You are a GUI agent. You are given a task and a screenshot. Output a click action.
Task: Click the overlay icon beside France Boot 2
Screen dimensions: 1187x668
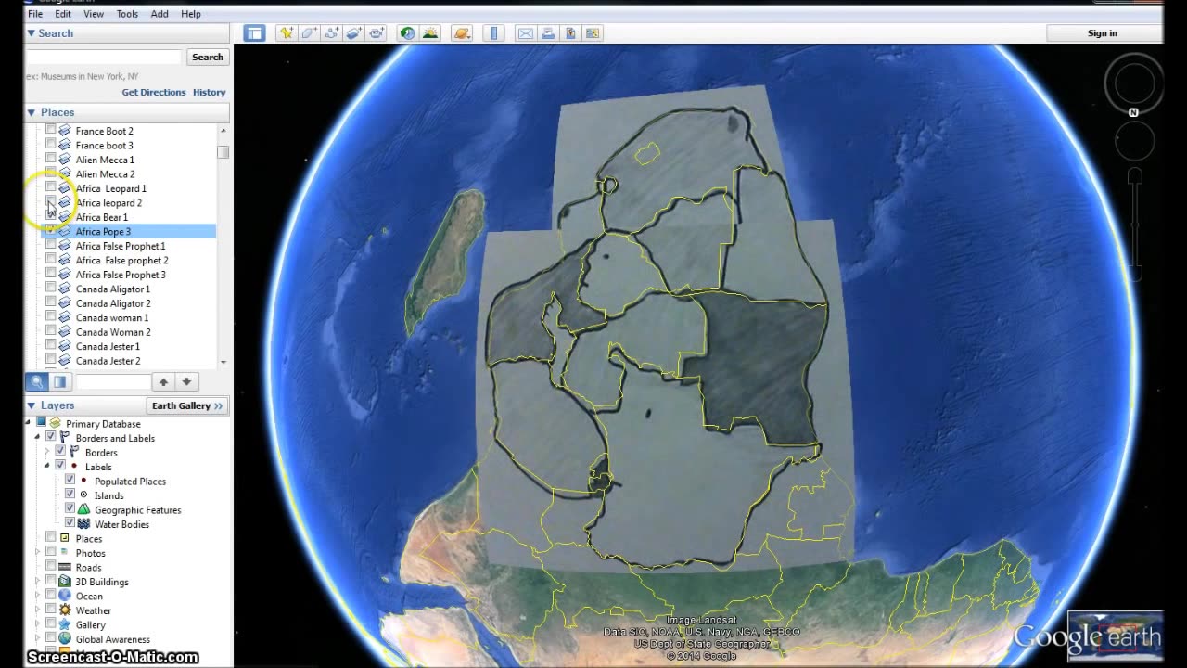(x=65, y=131)
